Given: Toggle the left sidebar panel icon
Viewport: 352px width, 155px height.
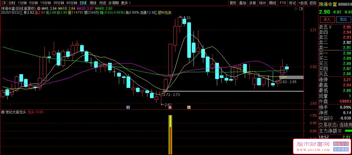Looking at the screenshot, I should 3,3.
